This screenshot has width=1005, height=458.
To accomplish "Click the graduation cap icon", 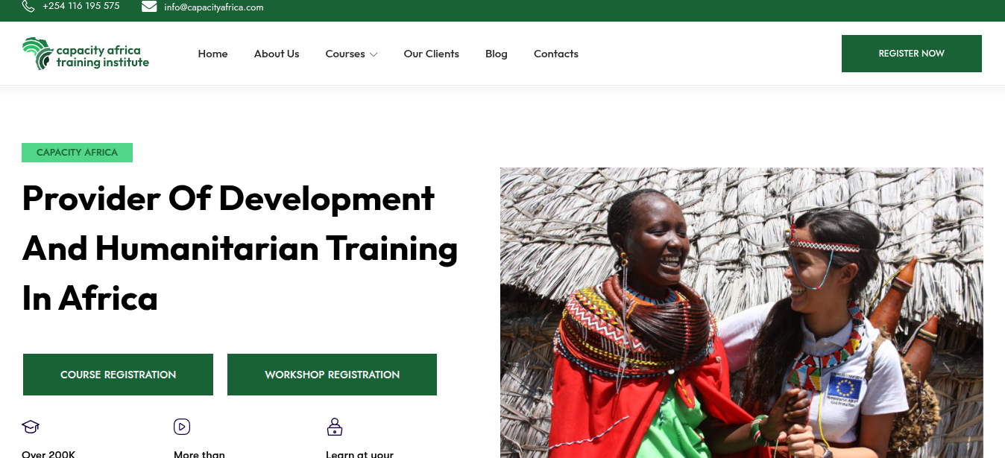I will 31,427.
